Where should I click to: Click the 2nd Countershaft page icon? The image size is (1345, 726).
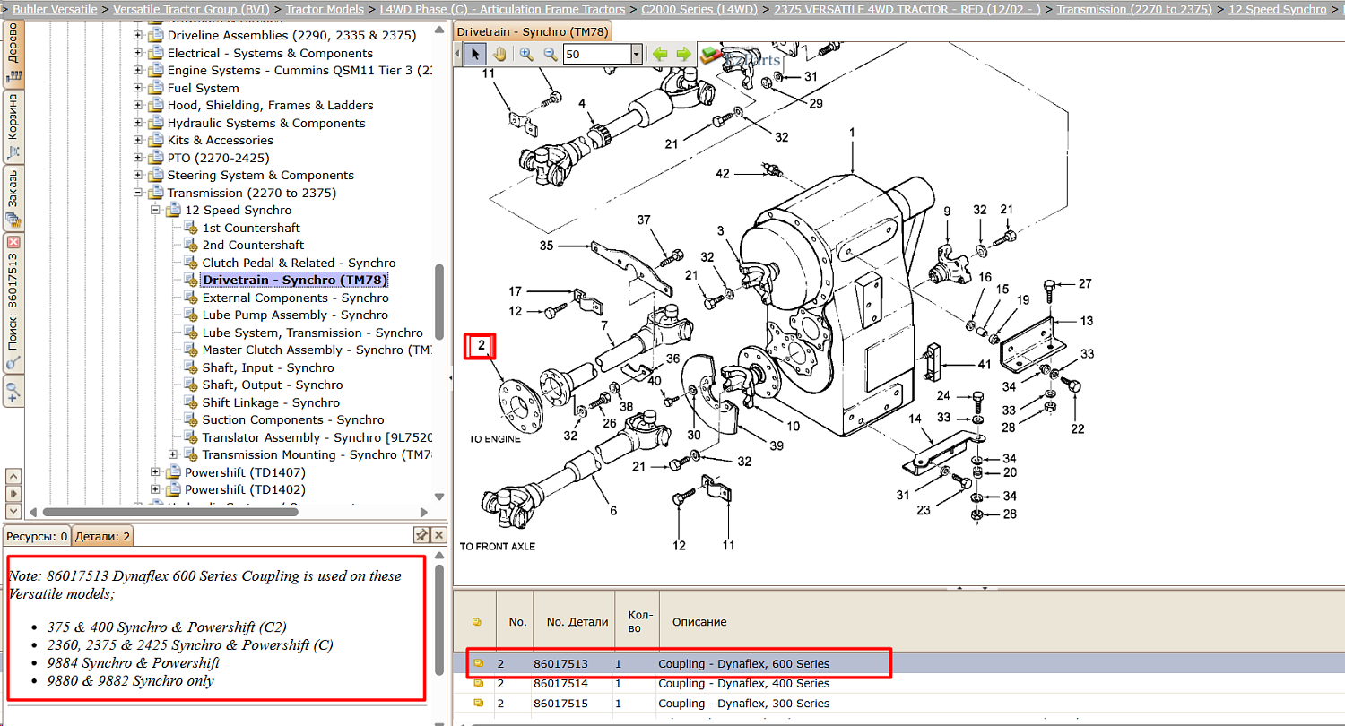(x=190, y=245)
